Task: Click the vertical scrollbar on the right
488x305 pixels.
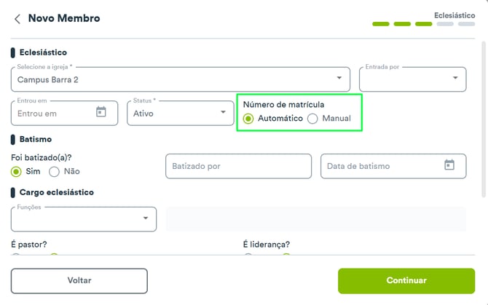Action: tap(484, 119)
